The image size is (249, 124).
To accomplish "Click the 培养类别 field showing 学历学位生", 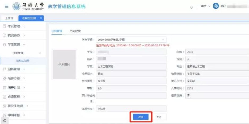I will click(x=217, y=74).
